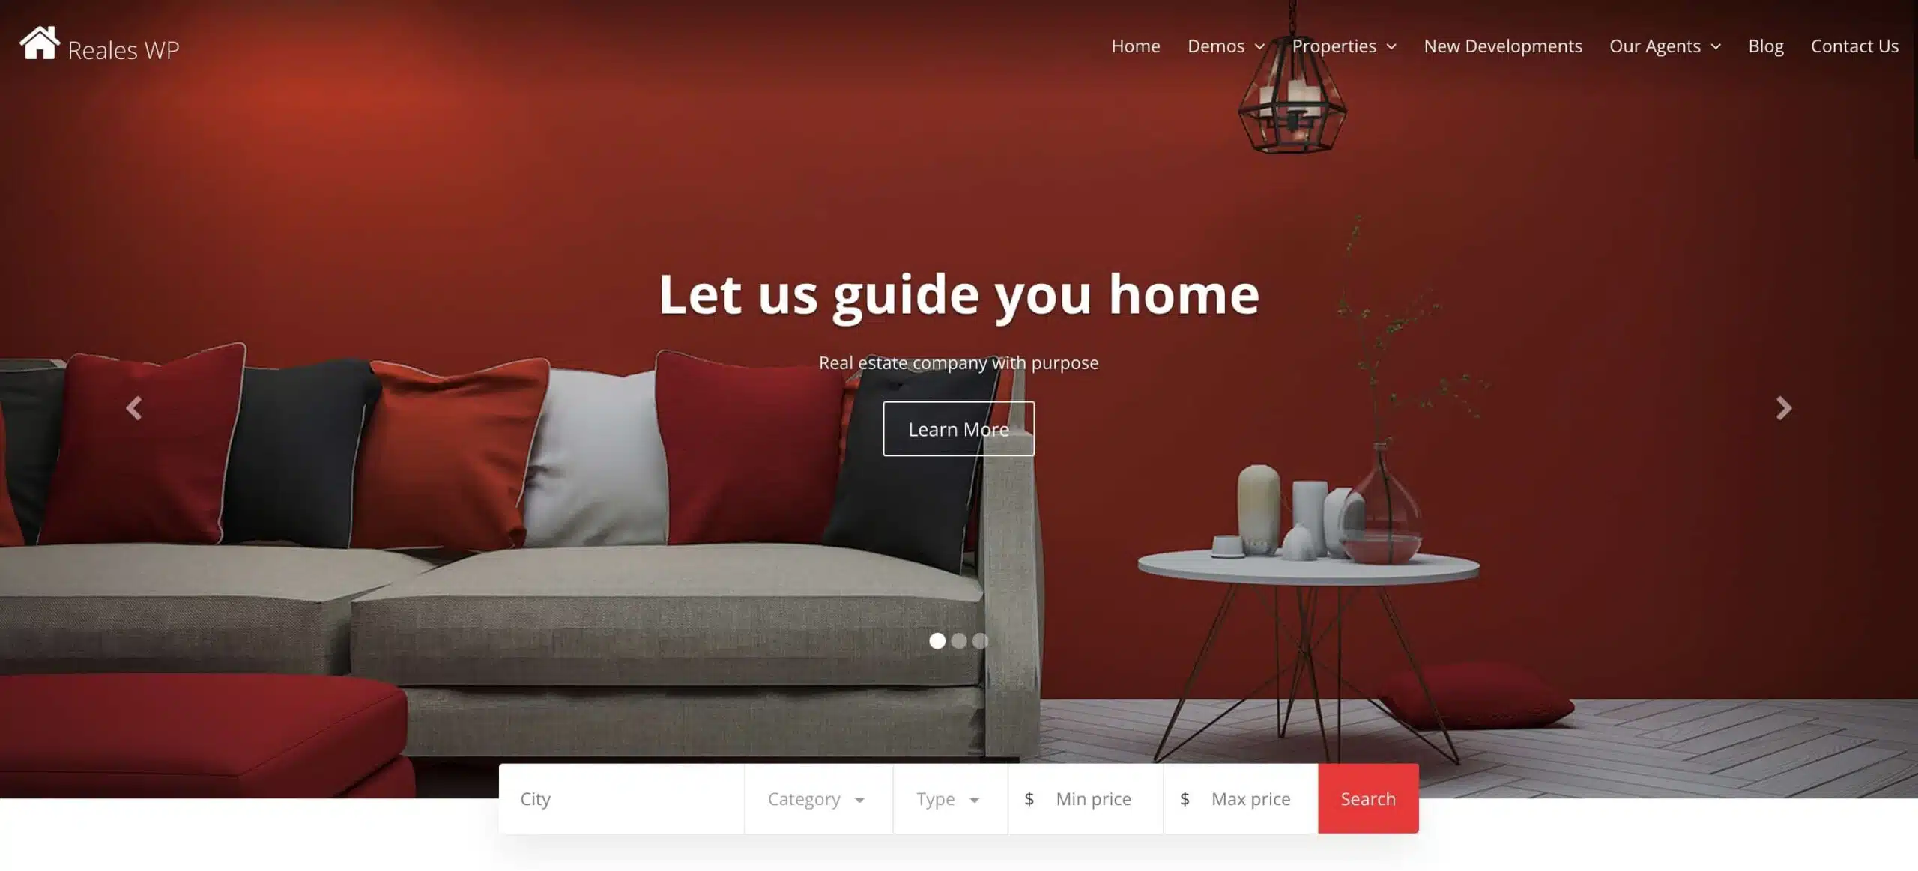Toggle to second carousel slide
Screen dimensions: 1918x871
coord(959,640)
